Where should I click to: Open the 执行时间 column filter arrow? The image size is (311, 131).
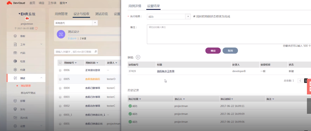pyautogui.click(x=232, y=99)
